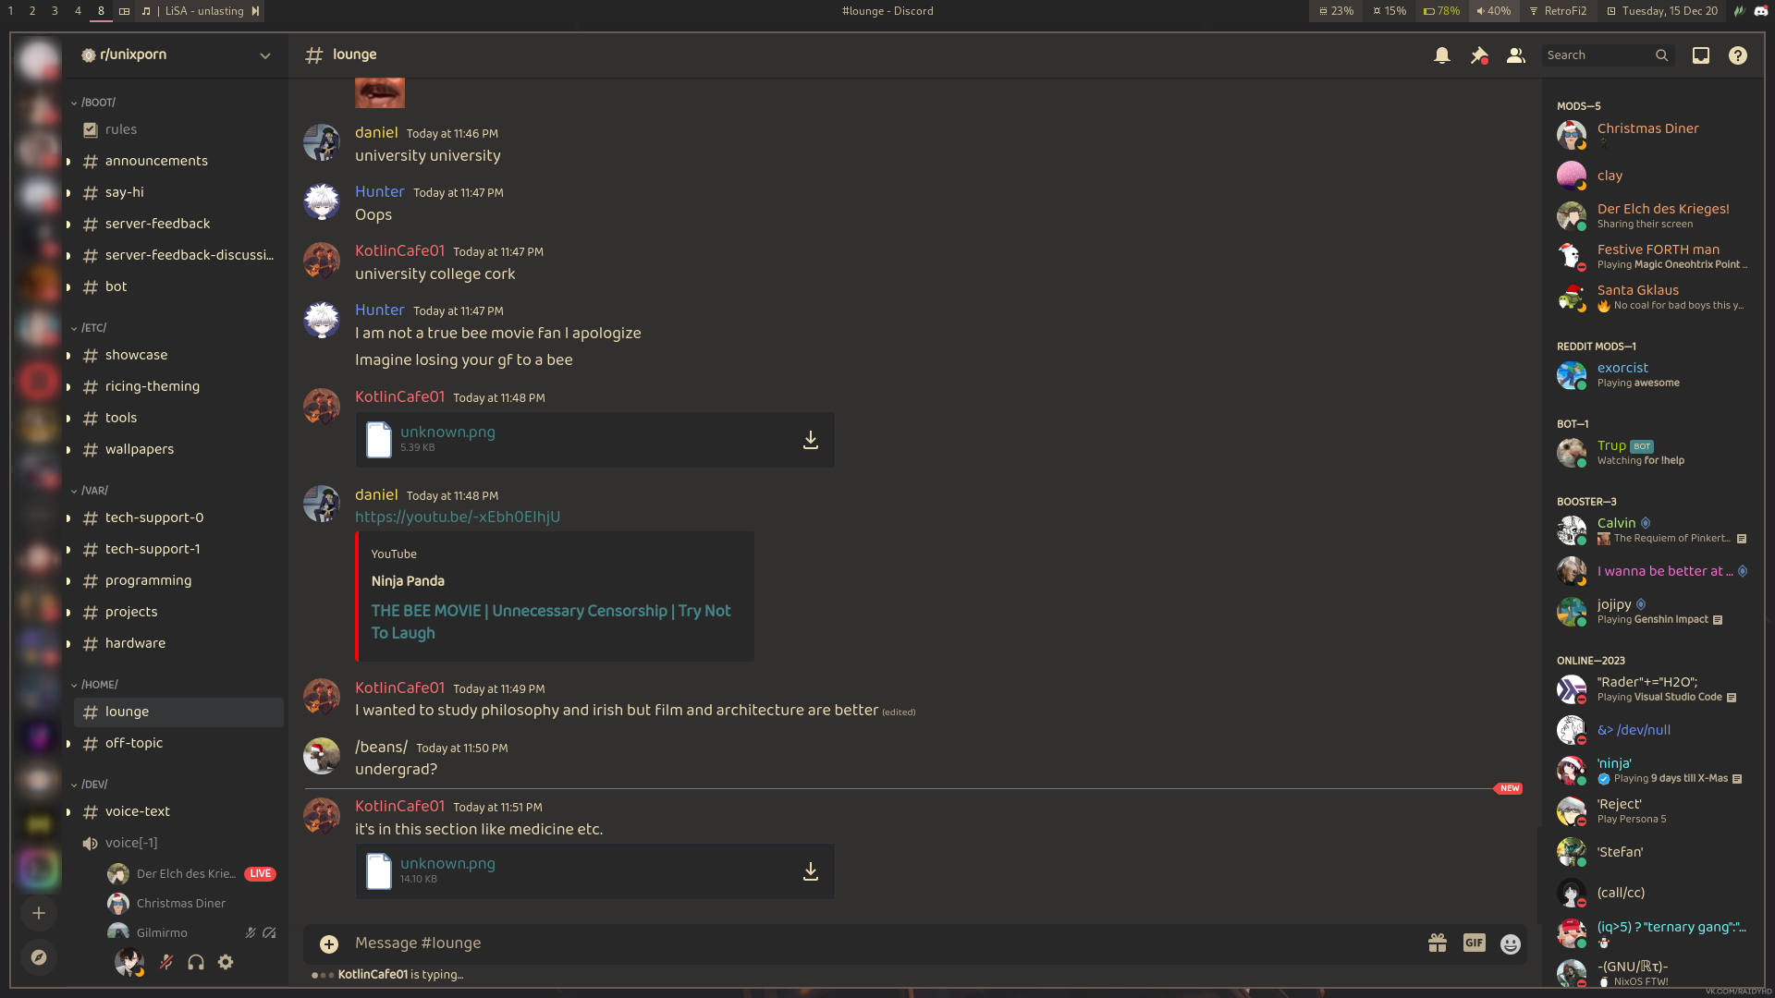Open the inbox icon
The width and height of the screenshot is (1775, 998).
pos(1700,55)
